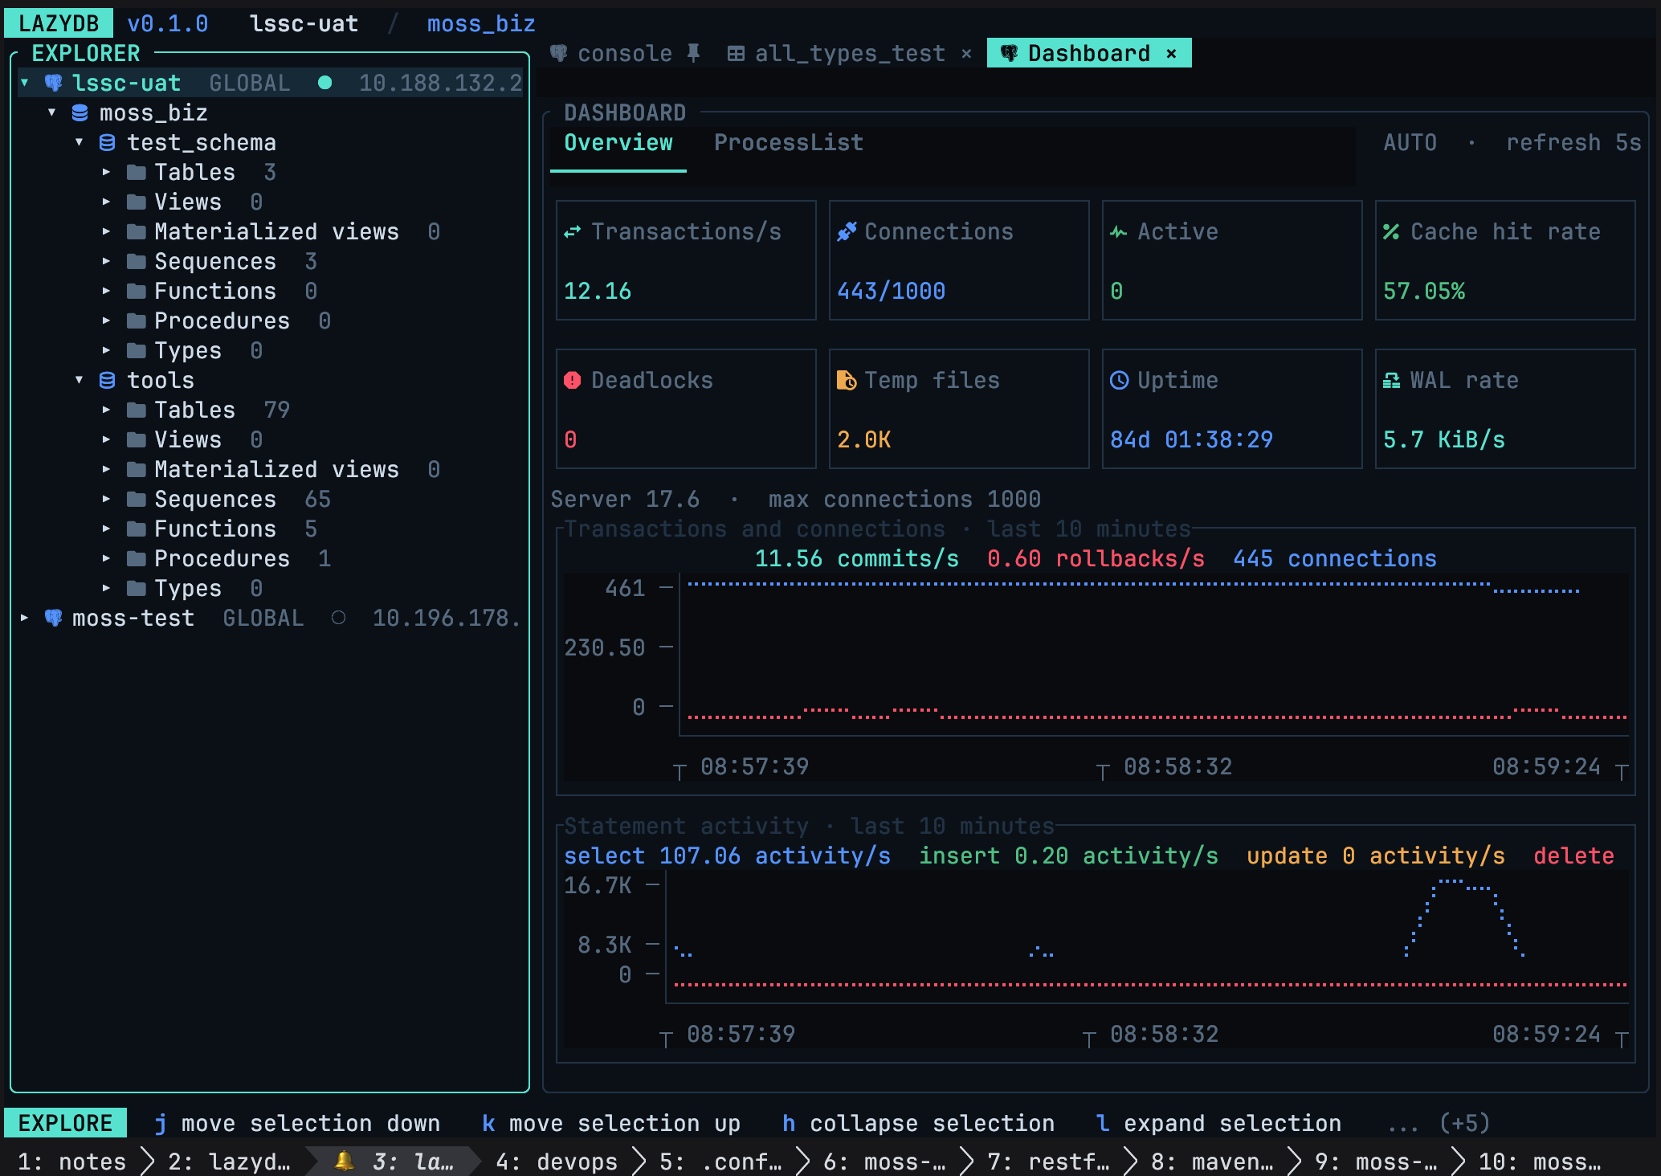Click the folder icon of test_schema Tables 3
This screenshot has width=1661, height=1176.
pos(137,172)
